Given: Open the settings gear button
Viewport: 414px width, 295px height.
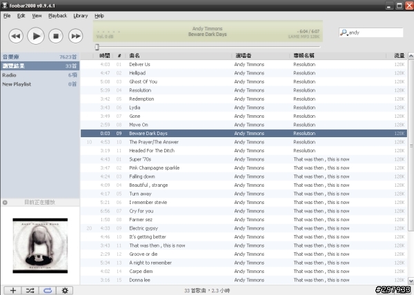Looking at the screenshot, I should 65,290.
